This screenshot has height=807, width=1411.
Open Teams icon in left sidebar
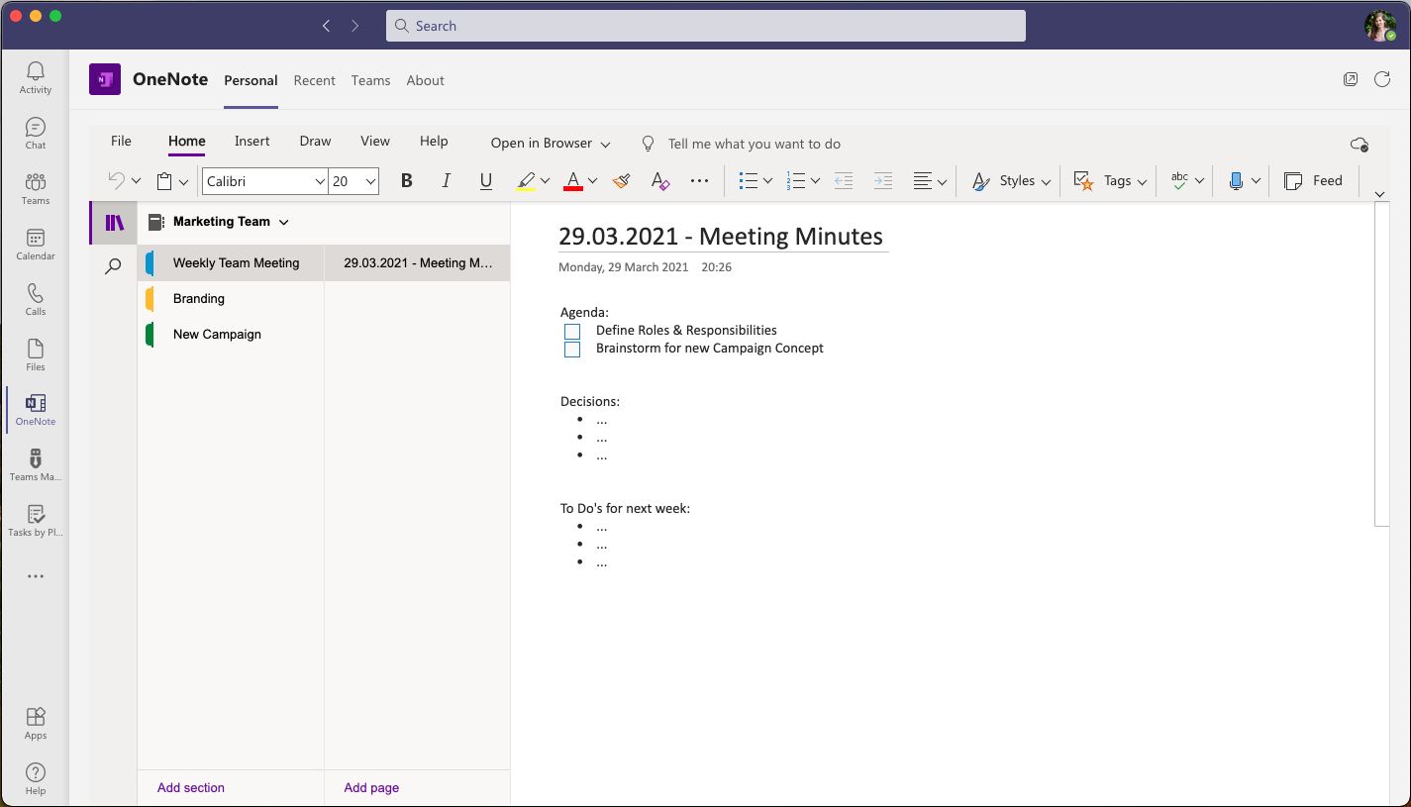(x=36, y=188)
